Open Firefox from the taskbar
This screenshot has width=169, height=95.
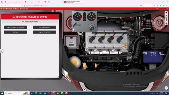(53, 93)
